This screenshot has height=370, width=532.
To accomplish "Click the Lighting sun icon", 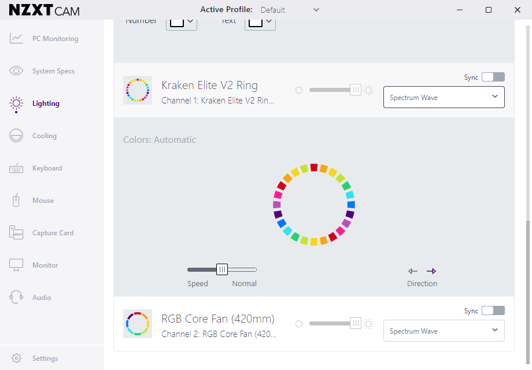I will 16,104.
